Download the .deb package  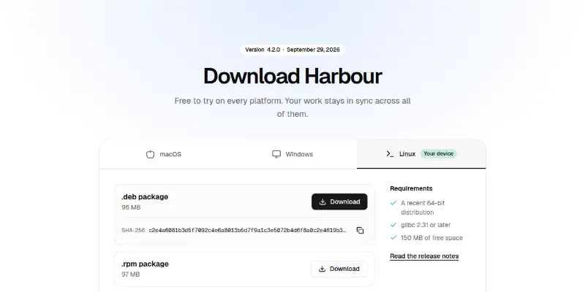pyautogui.click(x=339, y=202)
